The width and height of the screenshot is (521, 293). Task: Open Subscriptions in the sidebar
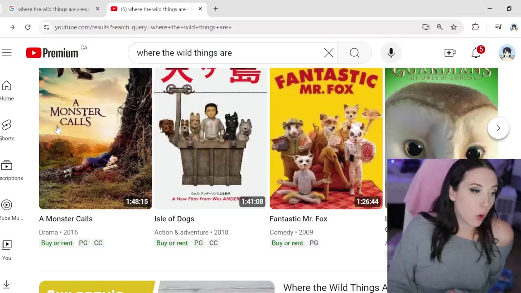(11, 170)
